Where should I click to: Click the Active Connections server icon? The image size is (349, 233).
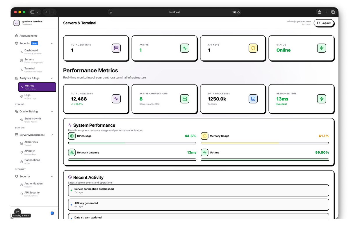tap(185, 99)
